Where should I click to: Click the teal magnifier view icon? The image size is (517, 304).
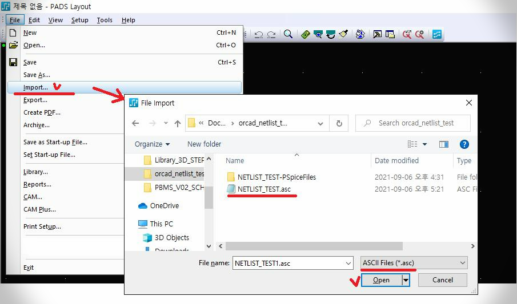click(318, 34)
